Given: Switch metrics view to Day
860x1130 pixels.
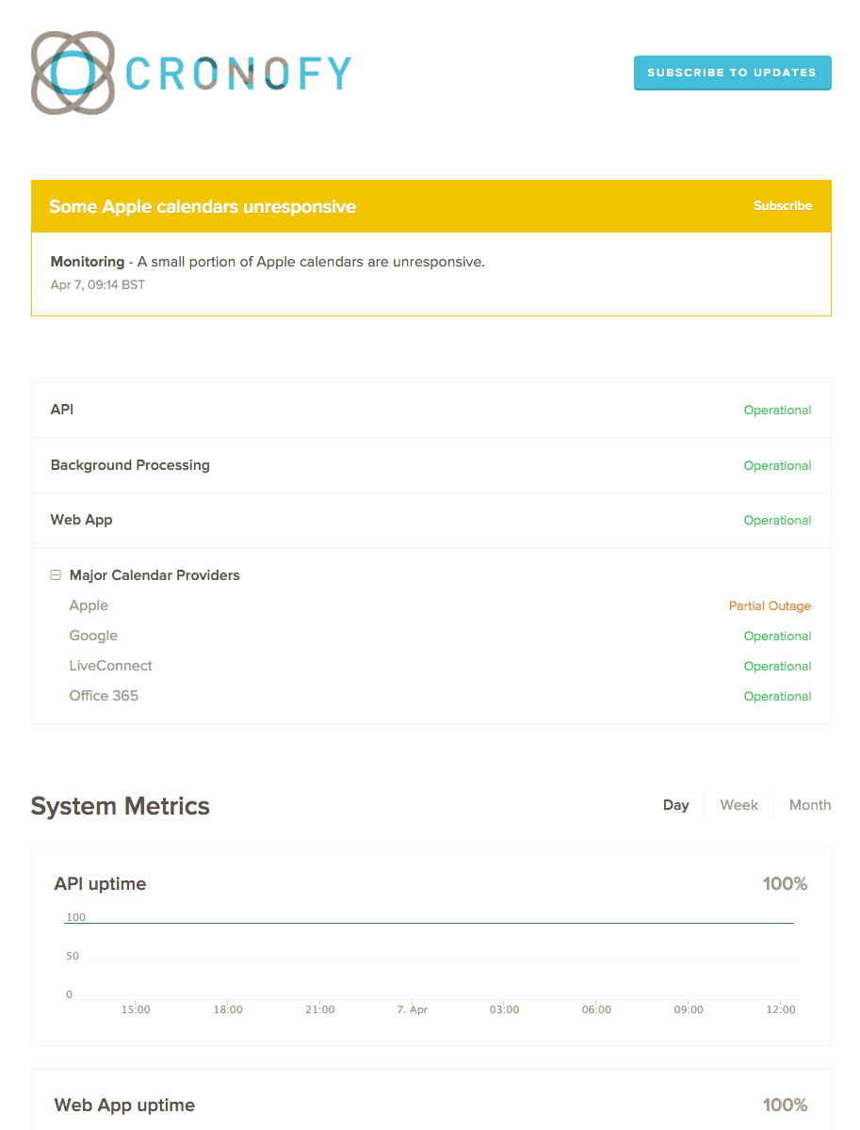Looking at the screenshot, I should pyautogui.click(x=675, y=805).
